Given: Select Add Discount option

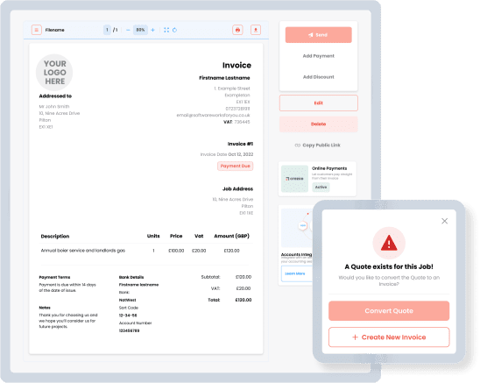Looking at the screenshot, I should [x=318, y=77].
